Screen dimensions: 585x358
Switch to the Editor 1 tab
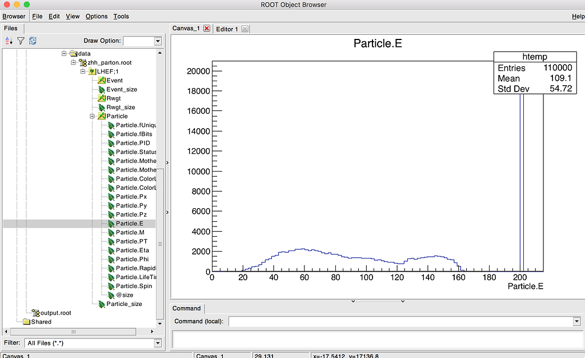(227, 29)
